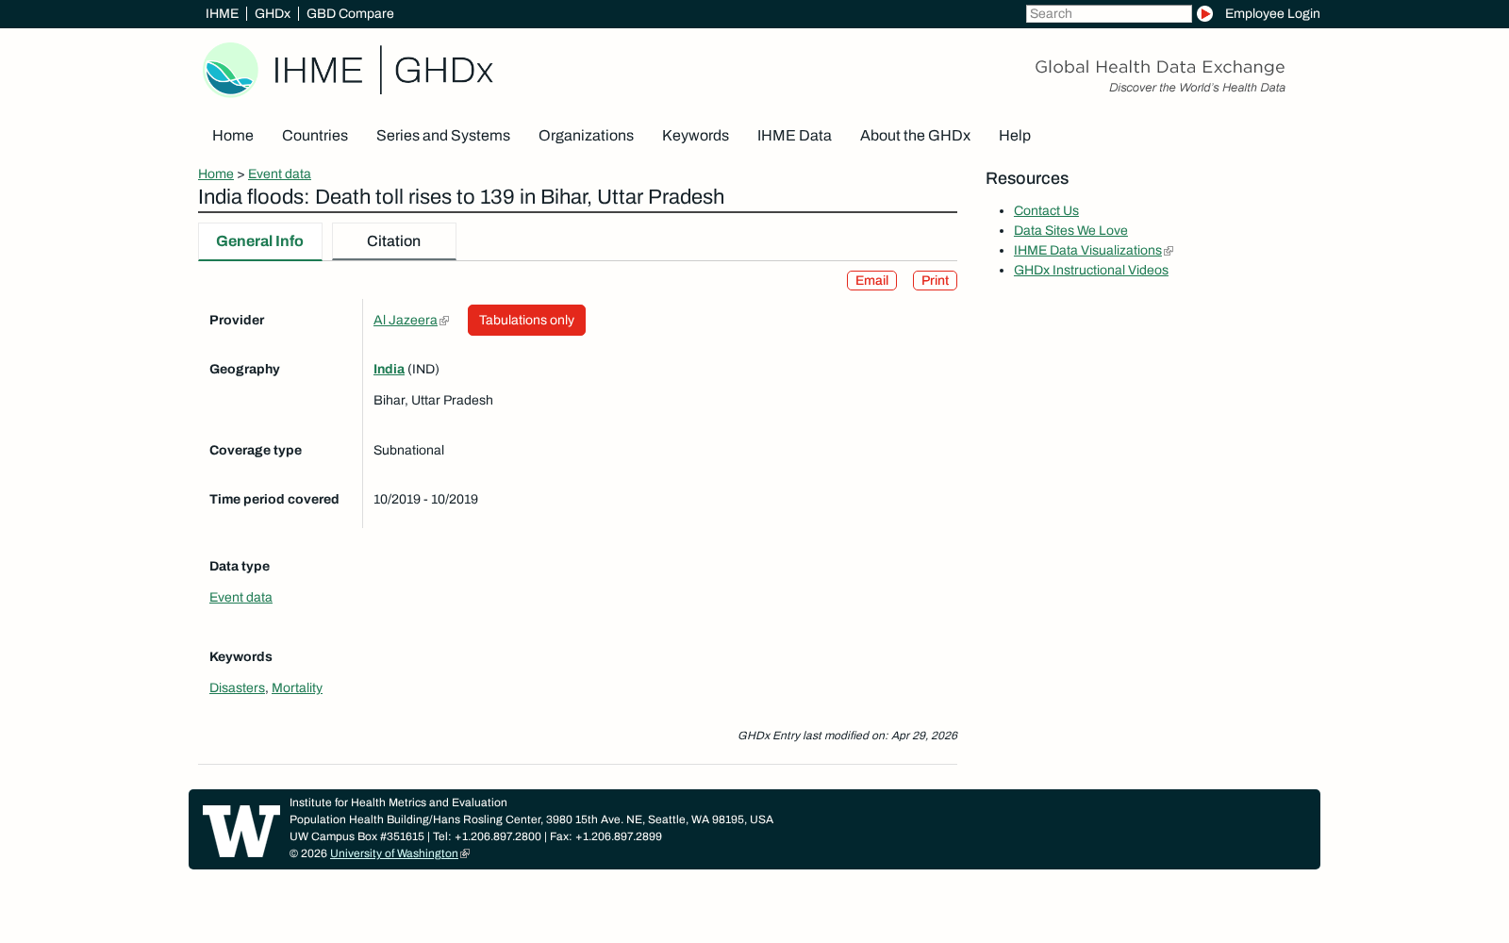Click the Print button
The image size is (1509, 943).
click(935, 281)
